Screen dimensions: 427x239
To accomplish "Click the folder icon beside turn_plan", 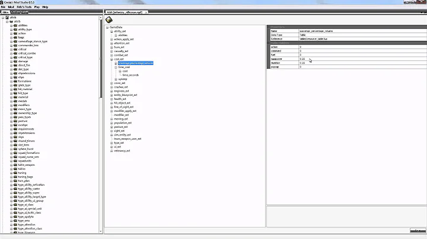I will (x=15, y=180).
